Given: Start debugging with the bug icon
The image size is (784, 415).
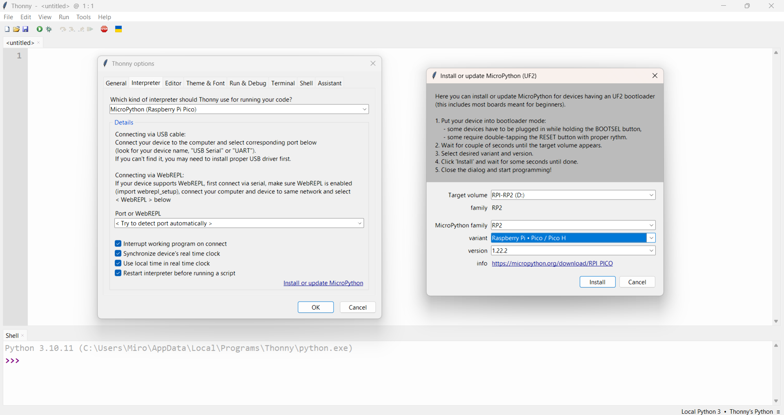Looking at the screenshot, I should [x=49, y=29].
